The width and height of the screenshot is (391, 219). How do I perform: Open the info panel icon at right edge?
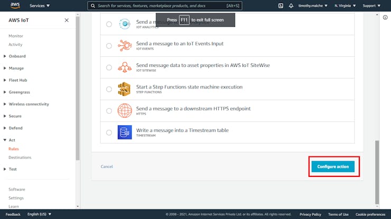coord(385,17)
